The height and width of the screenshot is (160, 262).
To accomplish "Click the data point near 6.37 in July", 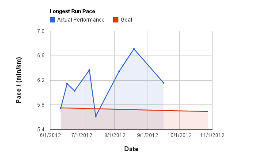I will (x=89, y=70).
